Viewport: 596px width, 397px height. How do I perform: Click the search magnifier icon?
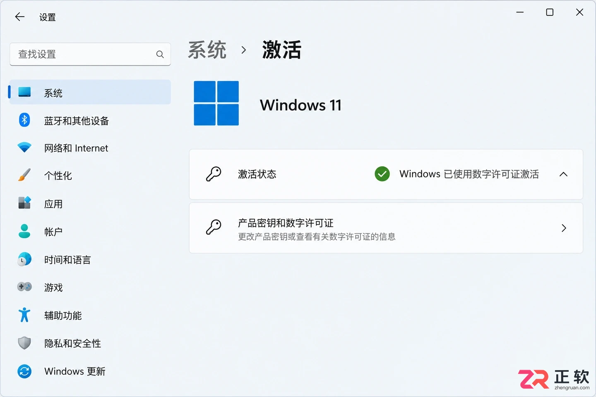[x=160, y=54]
